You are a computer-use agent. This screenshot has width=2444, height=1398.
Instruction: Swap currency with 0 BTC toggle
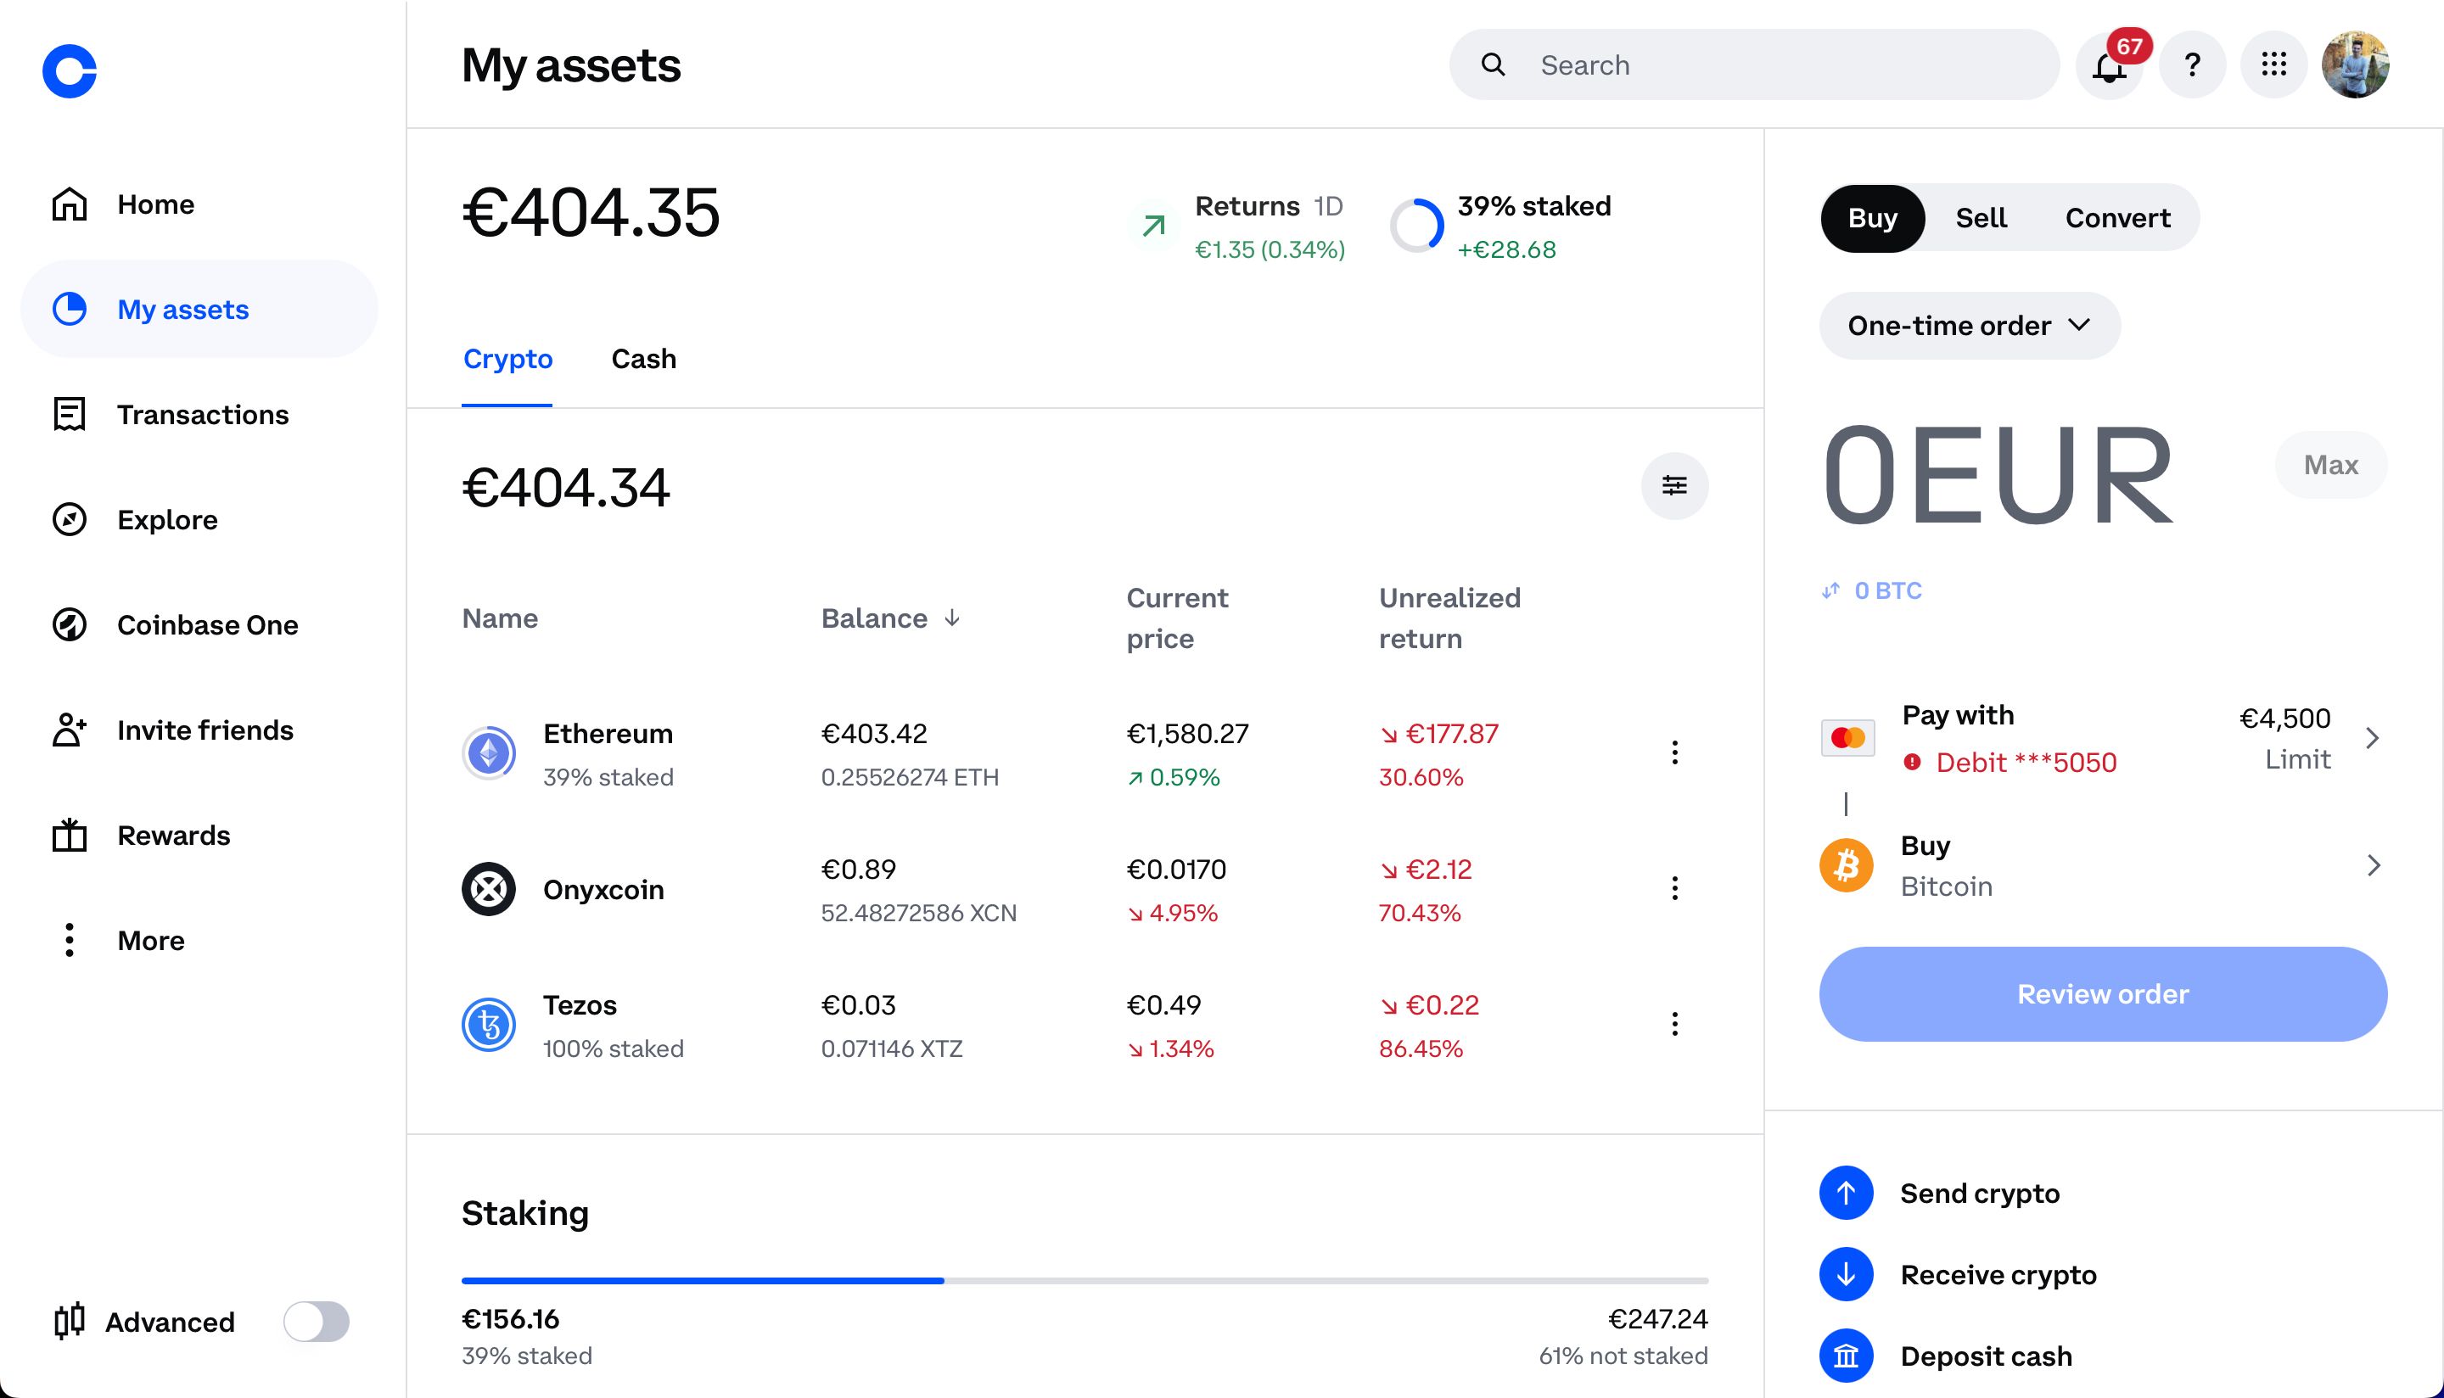click(1870, 590)
